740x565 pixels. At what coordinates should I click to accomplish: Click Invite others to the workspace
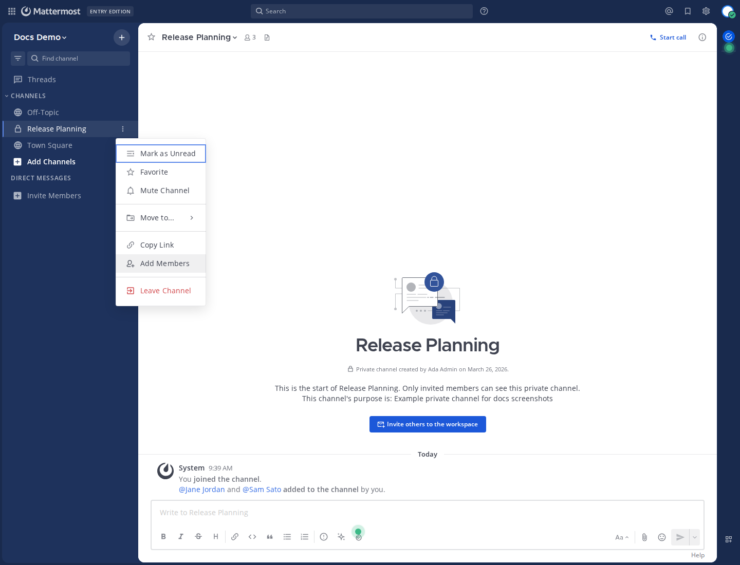coord(428,424)
